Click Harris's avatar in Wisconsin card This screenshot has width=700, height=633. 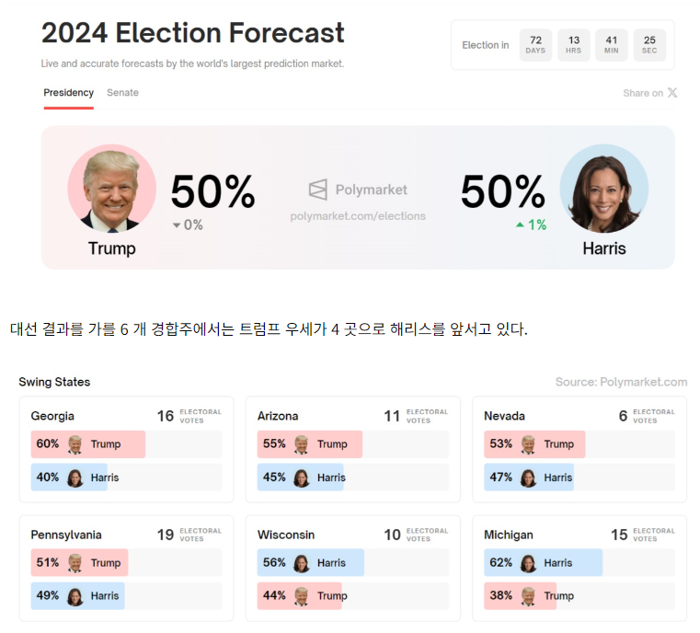pyautogui.click(x=302, y=563)
